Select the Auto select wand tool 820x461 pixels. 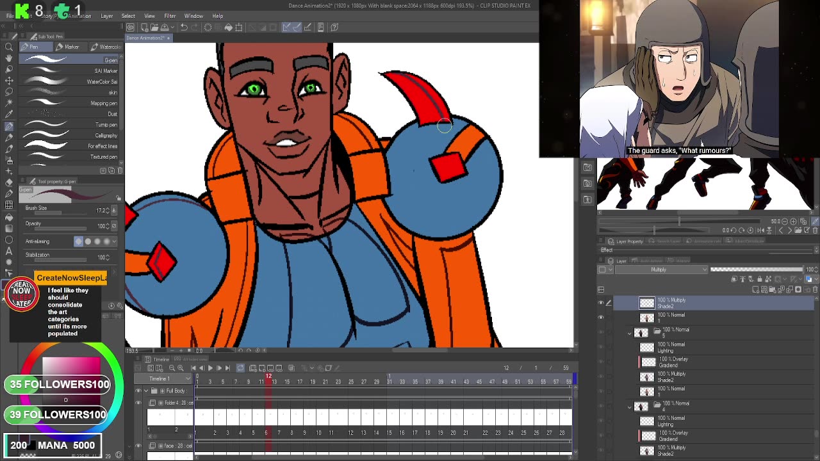pyautogui.click(x=9, y=104)
